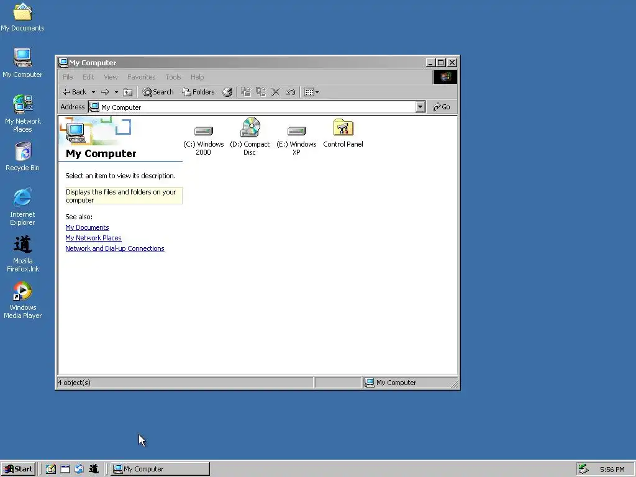Image resolution: width=636 pixels, height=477 pixels.
Task: Open the (C:) Windows 2000 drive
Action: coord(203,137)
